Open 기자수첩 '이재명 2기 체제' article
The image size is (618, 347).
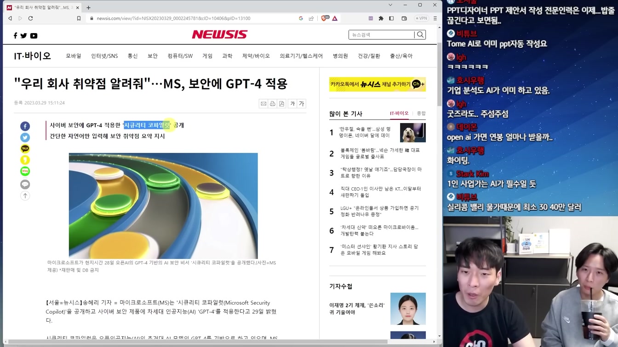(x=357, y=308)
